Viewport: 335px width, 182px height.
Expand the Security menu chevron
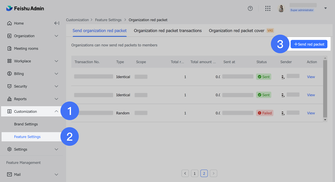coord(56,86)
